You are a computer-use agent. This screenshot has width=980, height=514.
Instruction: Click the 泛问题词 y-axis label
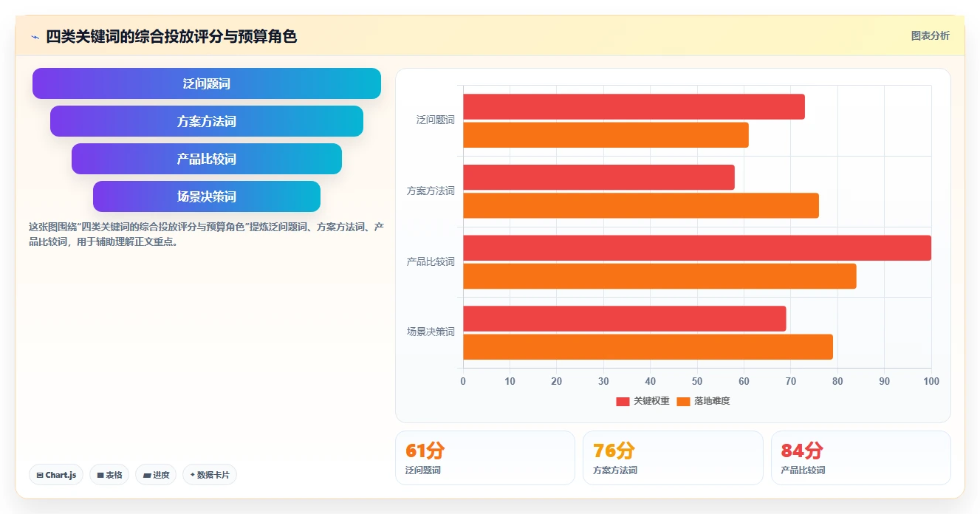click(436, 120)
